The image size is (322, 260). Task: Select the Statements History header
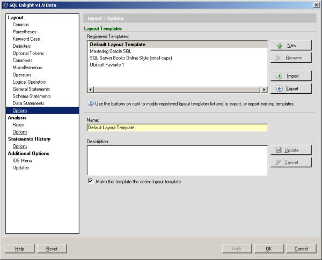29,139
